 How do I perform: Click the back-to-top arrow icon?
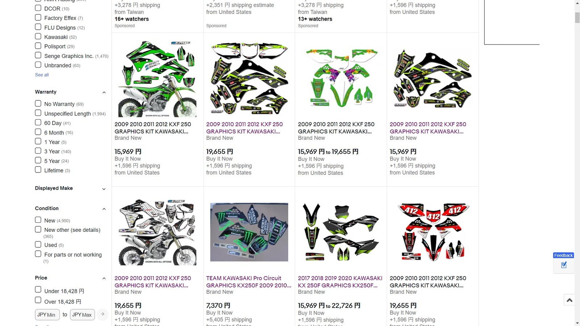point(569,300)
